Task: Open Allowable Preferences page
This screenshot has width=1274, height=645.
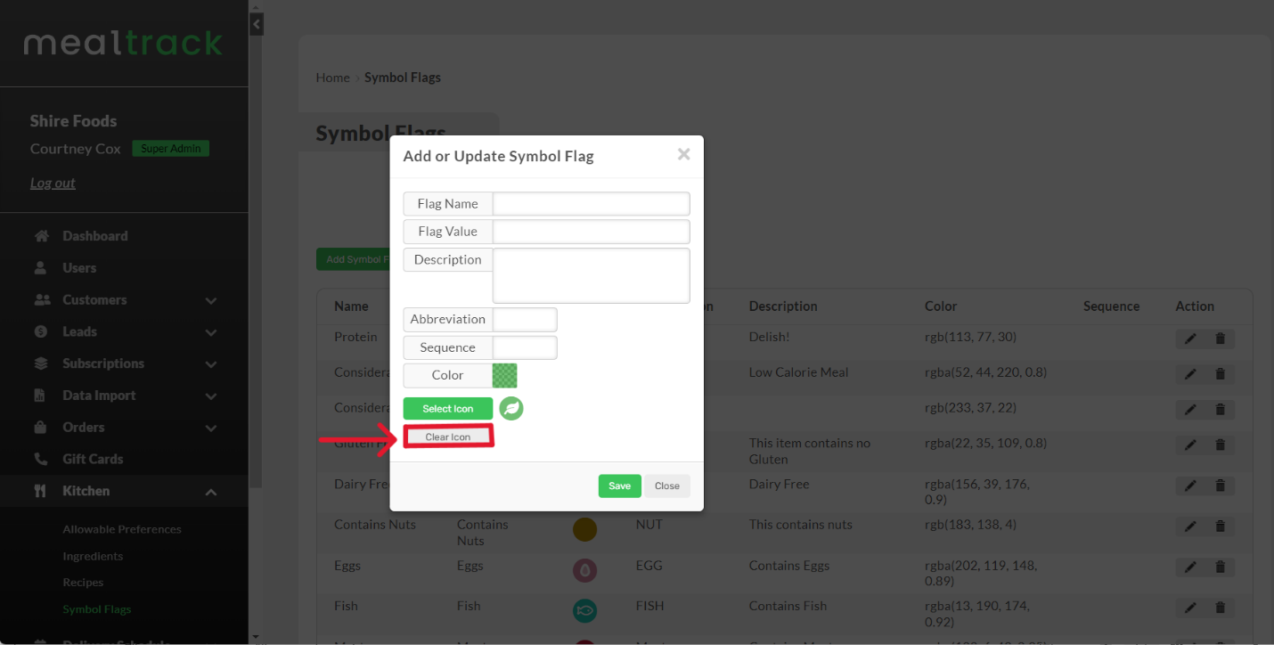Action: (x=122, y=529)
